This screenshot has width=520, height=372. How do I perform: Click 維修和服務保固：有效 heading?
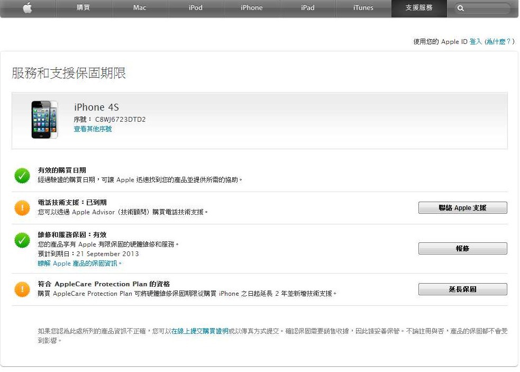coord(72,234)
